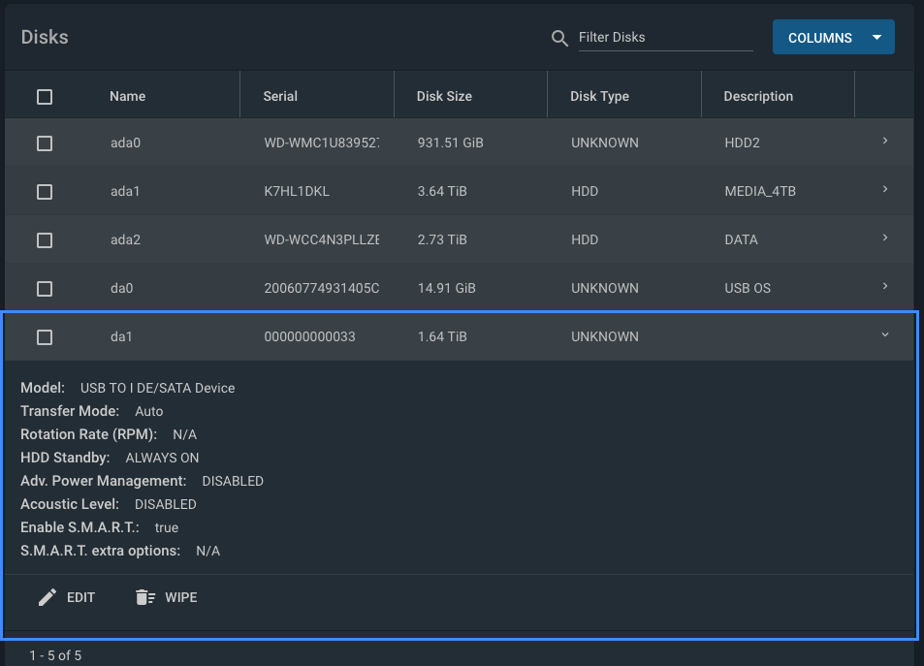
Task: Click the MEDIA_4TB description
Action: point(759,191)
